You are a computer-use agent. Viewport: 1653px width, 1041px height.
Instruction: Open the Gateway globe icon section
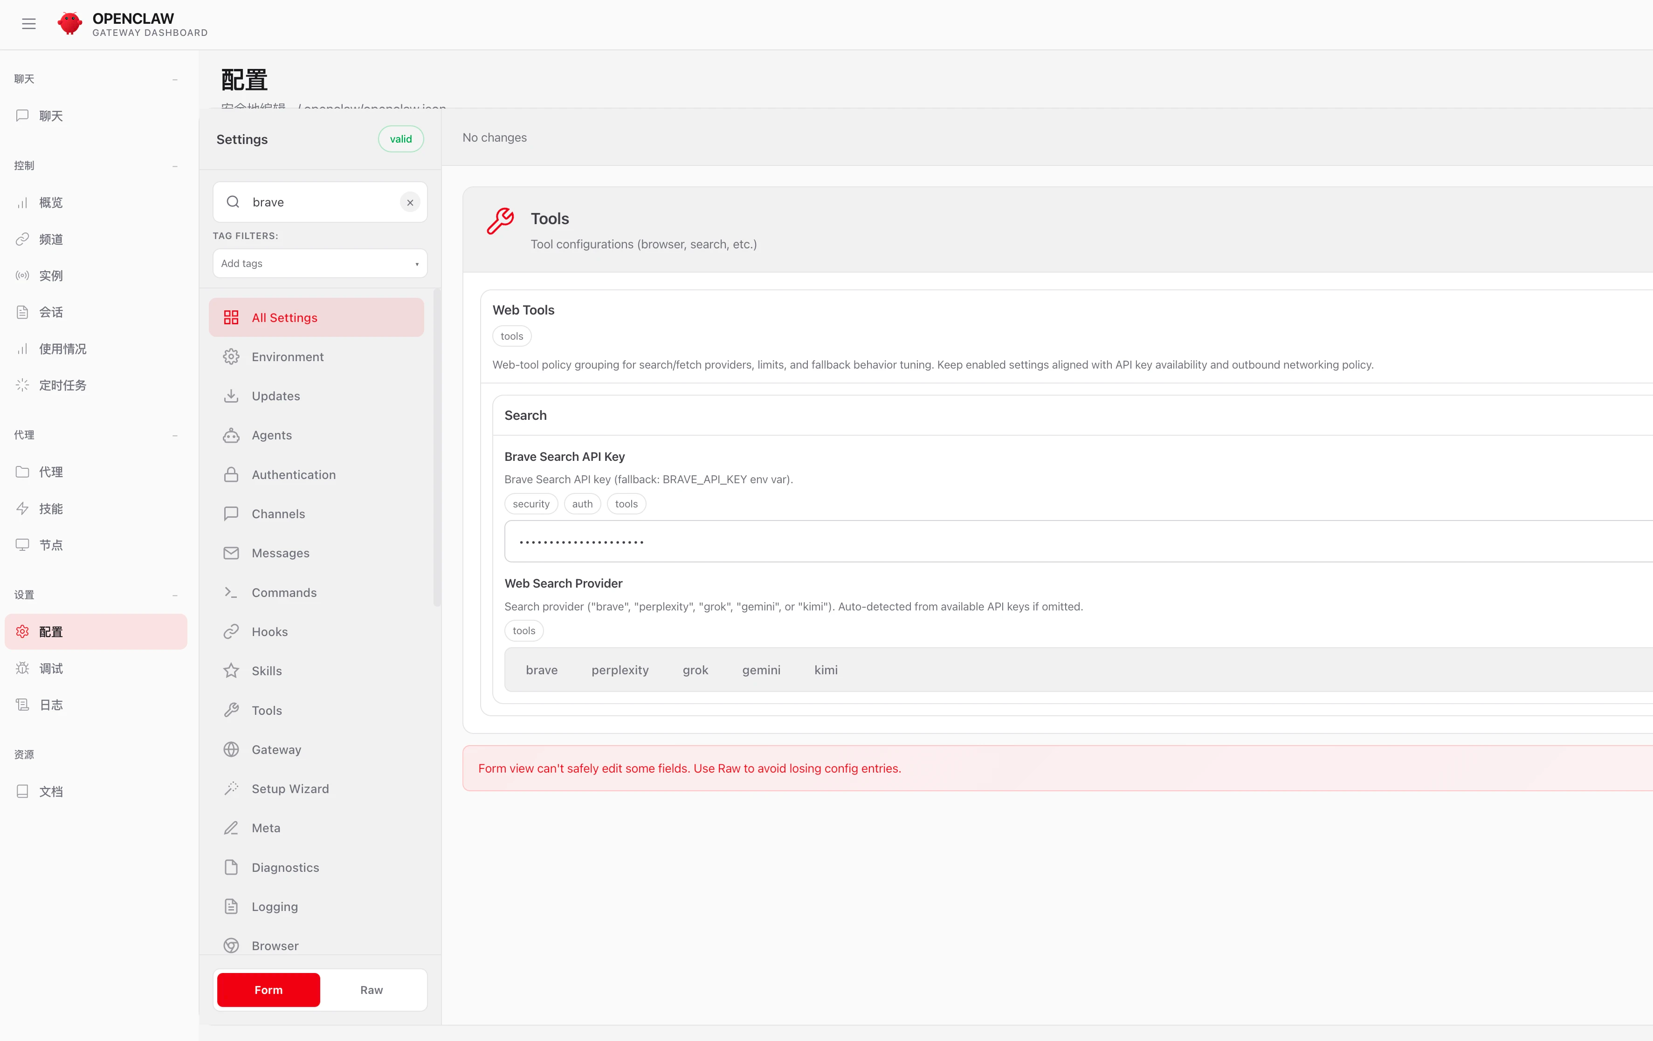pyautogui.click(x=231, y=749)
